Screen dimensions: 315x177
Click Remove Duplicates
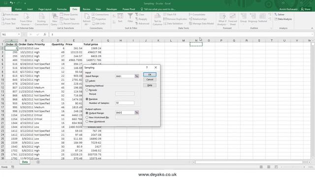coord(175,19)
